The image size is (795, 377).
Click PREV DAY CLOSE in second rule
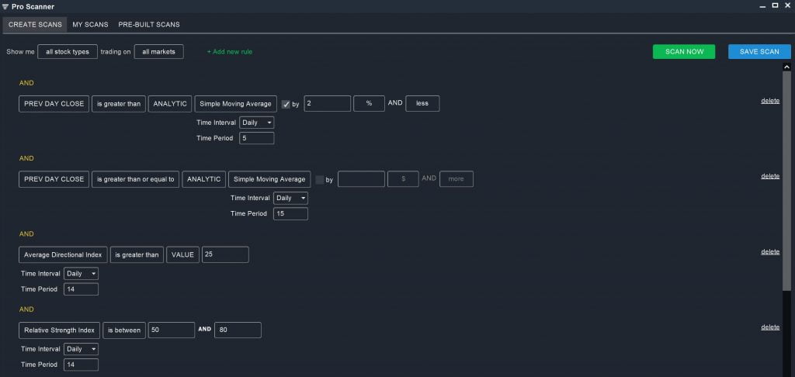(54, 179)
